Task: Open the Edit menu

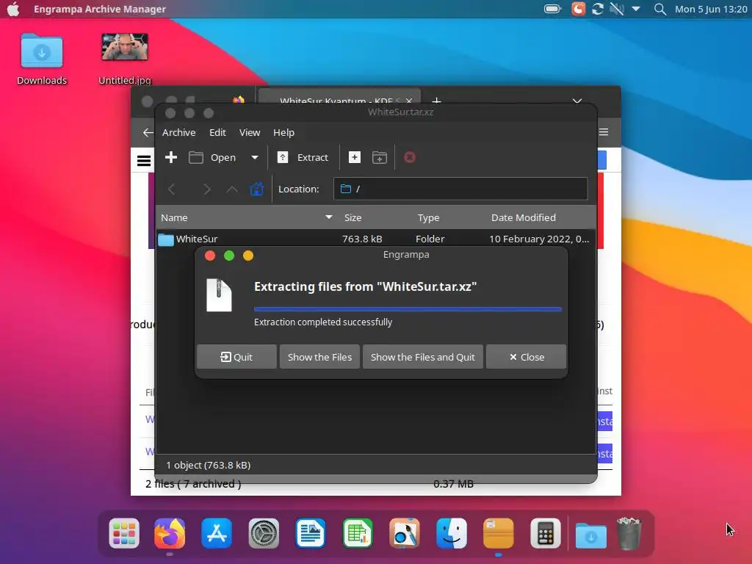Action: (x=217, y=132)
